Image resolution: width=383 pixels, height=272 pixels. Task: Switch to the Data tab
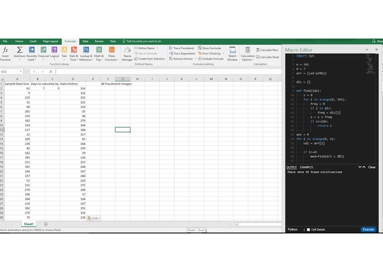point(85,41)
